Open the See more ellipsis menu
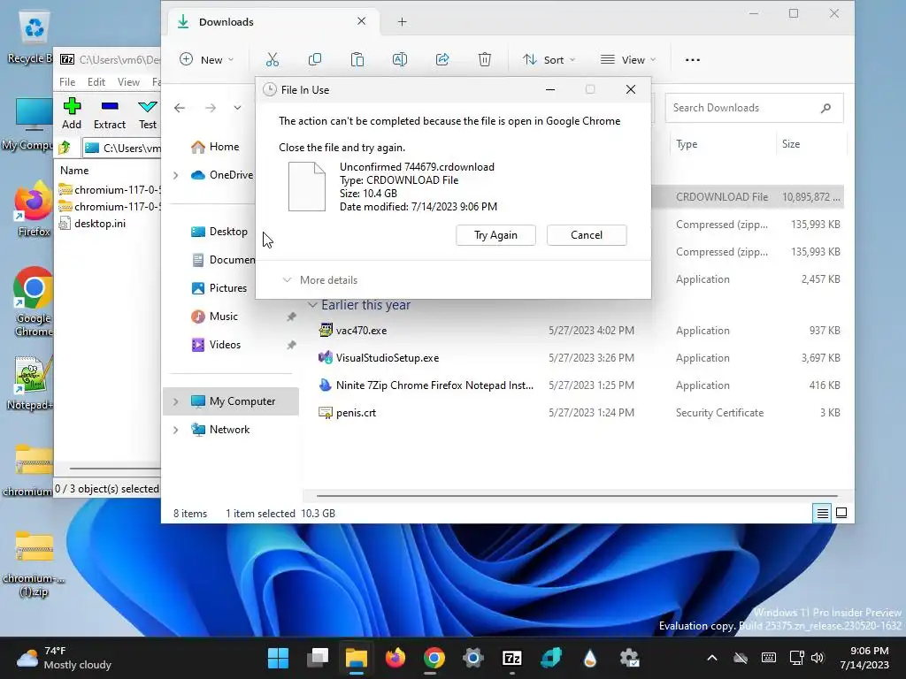The height and width of the screenshot is (679, 906). 692,59
